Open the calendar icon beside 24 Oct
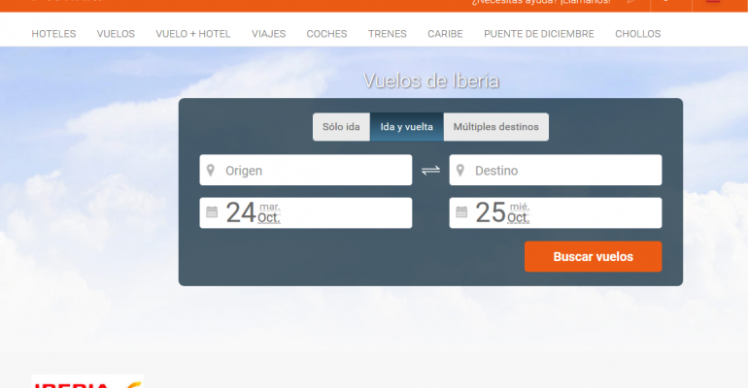The image size is (748, 388). point(212,211)
